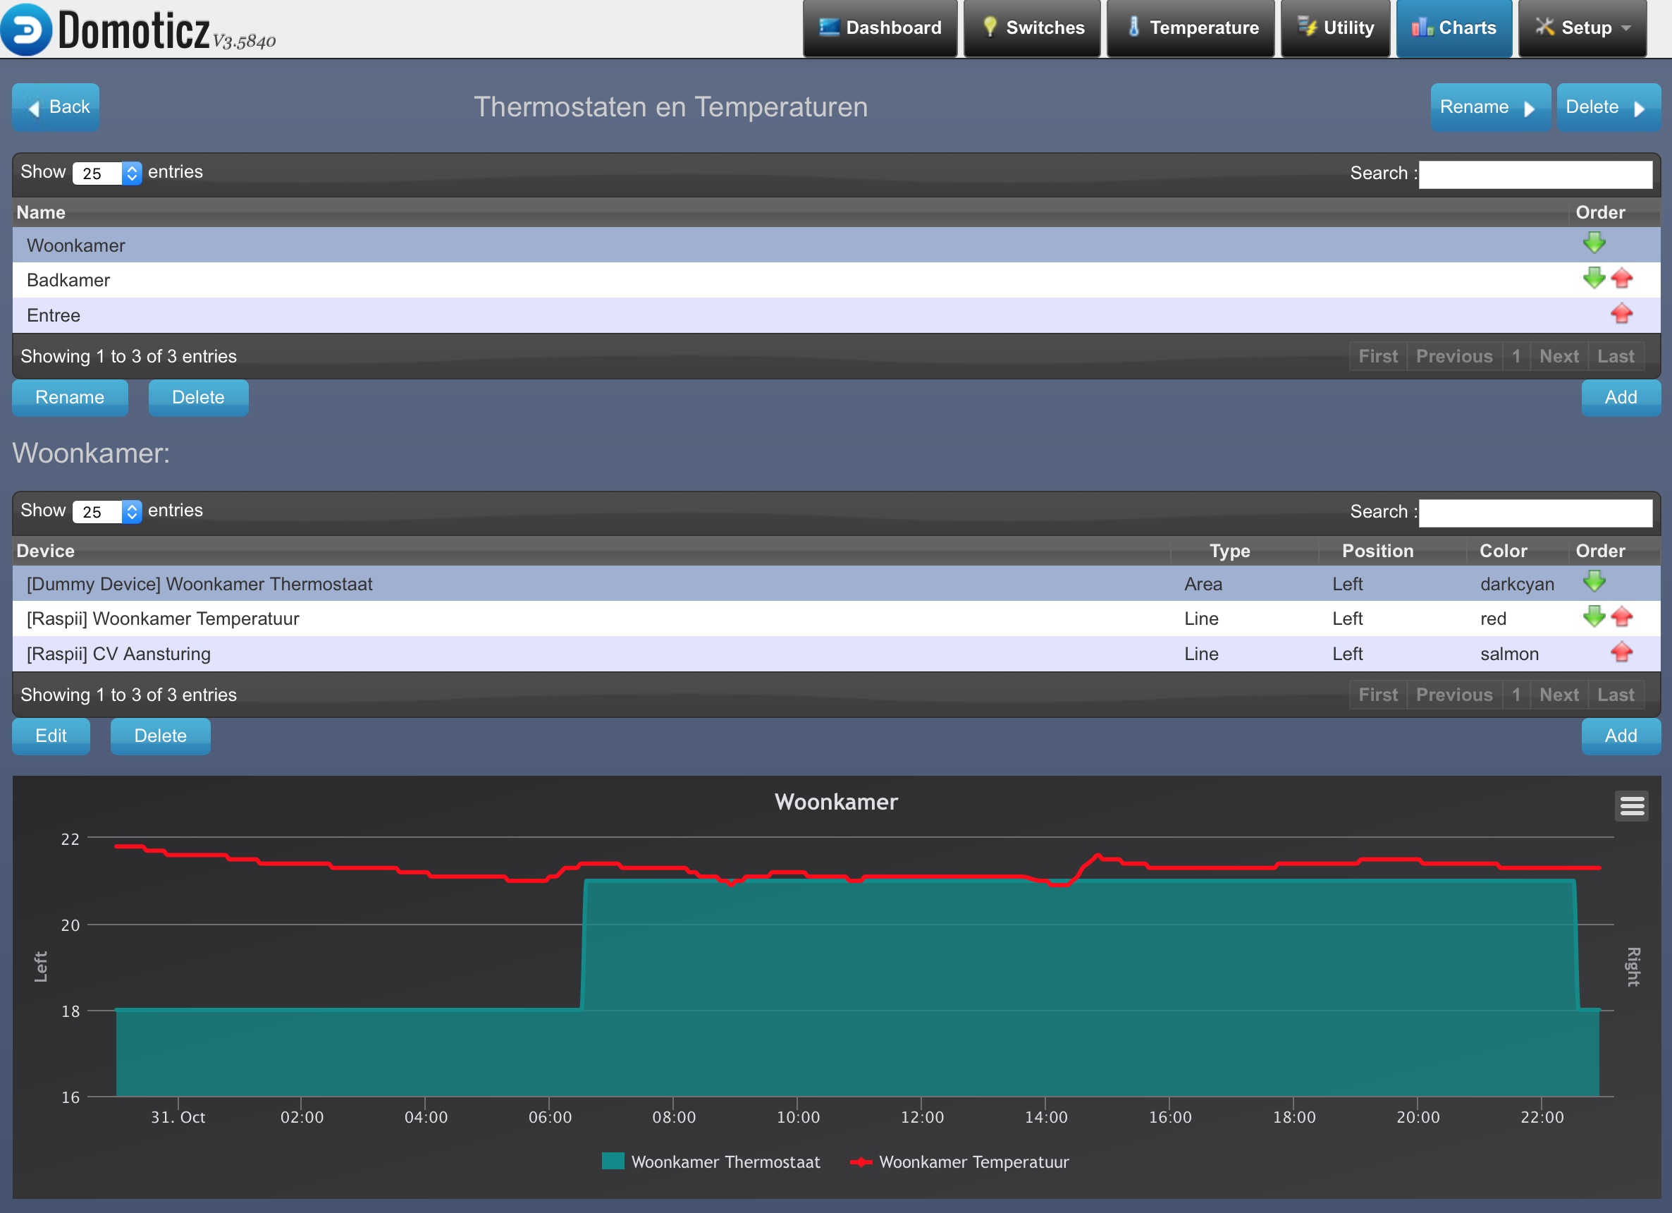
Task: Open entries count dropdown in charts table
Action: [107, 173]
